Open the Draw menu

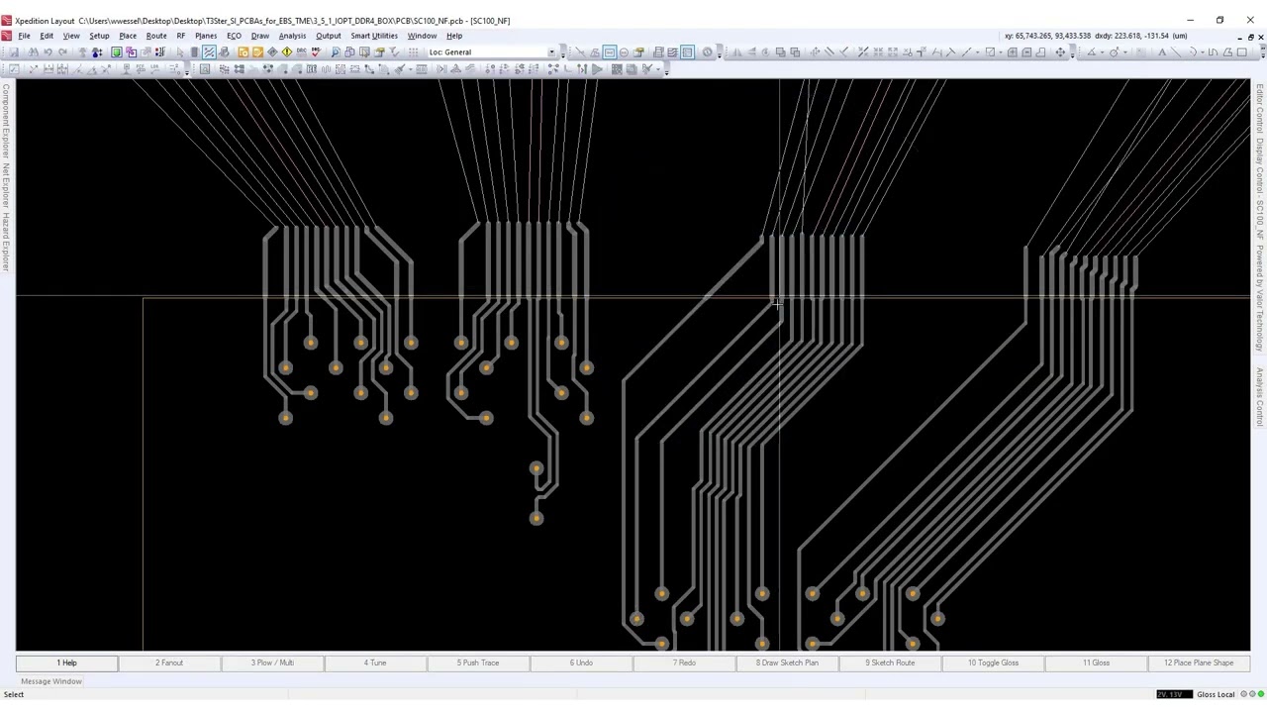tap(260, 36)
